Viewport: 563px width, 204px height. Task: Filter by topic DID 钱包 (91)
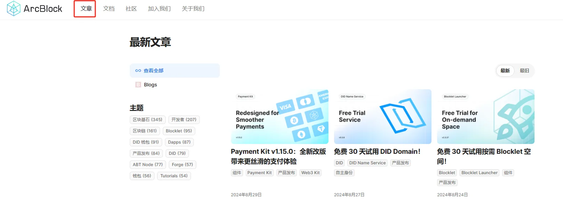[146, 142]
